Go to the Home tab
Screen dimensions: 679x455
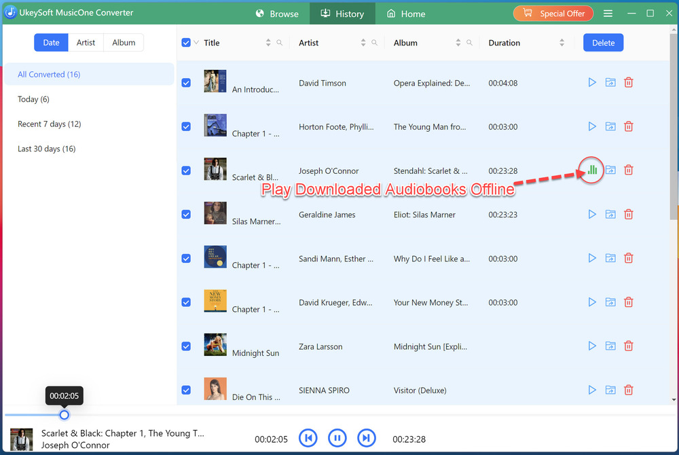point(406,14)
